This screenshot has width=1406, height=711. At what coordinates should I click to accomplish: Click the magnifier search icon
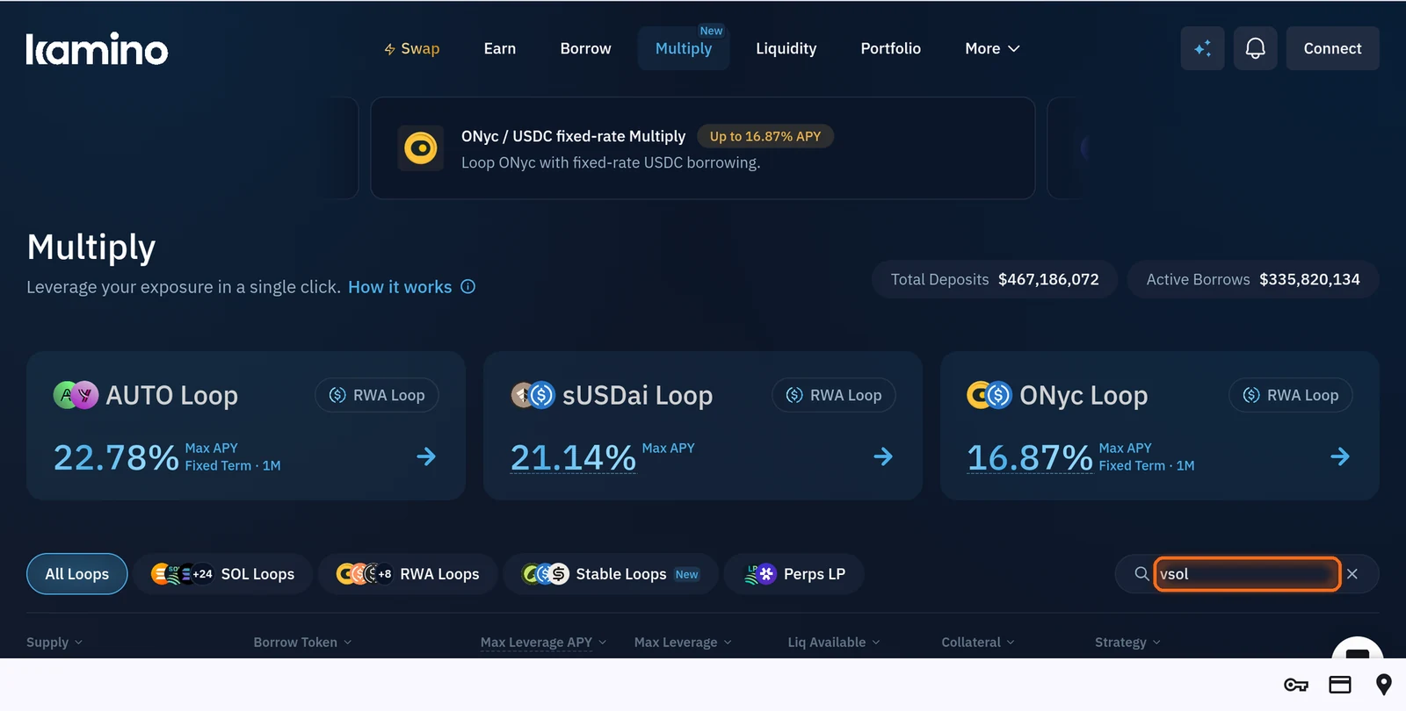[1141, 573]
